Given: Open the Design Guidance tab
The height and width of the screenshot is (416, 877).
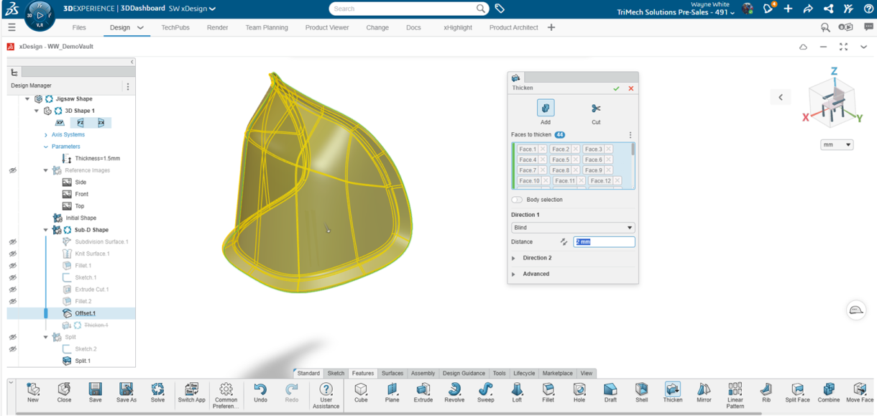Looking at the screenshot, I should [x=464, y=374].
